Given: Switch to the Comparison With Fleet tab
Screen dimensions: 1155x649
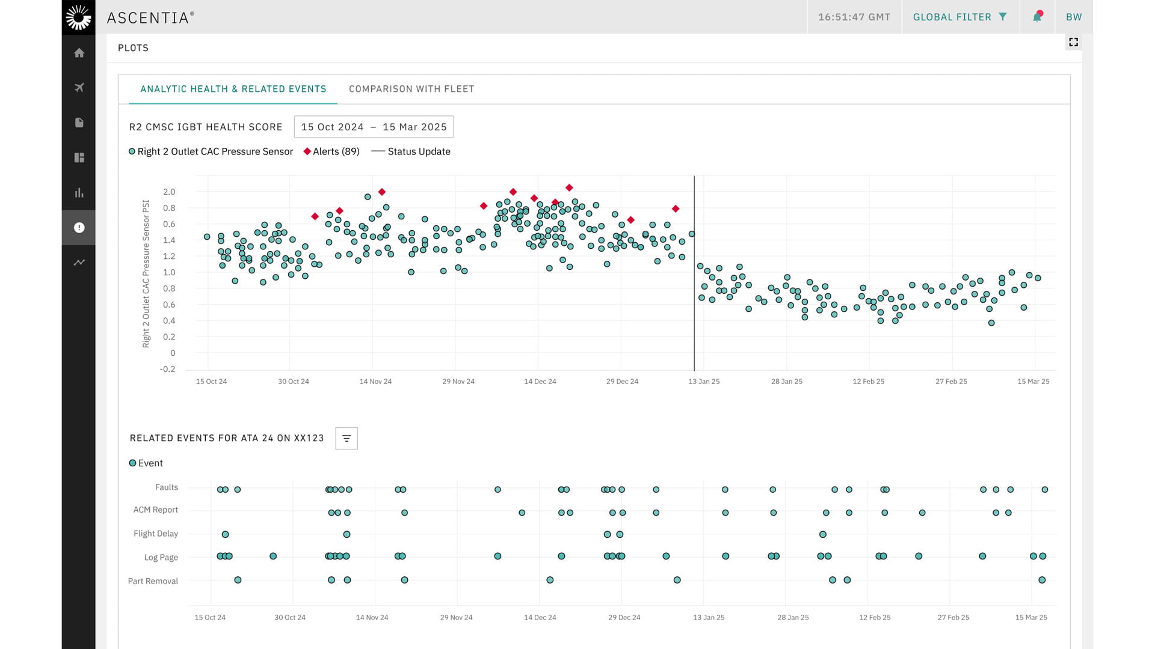Looking at the screenshot, I should (411, 89).
